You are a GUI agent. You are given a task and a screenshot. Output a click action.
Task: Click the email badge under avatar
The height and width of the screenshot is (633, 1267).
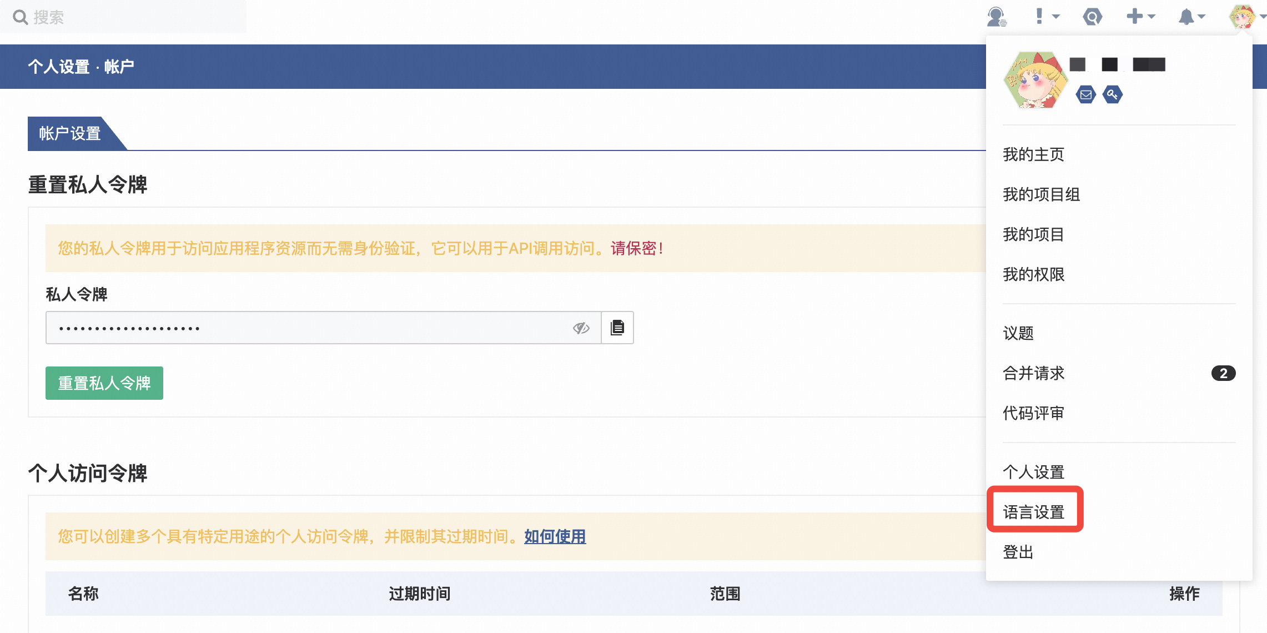(1086, 95)
